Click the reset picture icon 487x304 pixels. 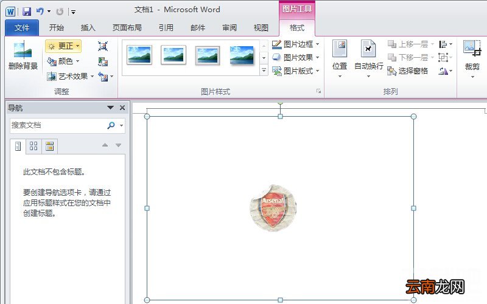(x=103, y=77)
